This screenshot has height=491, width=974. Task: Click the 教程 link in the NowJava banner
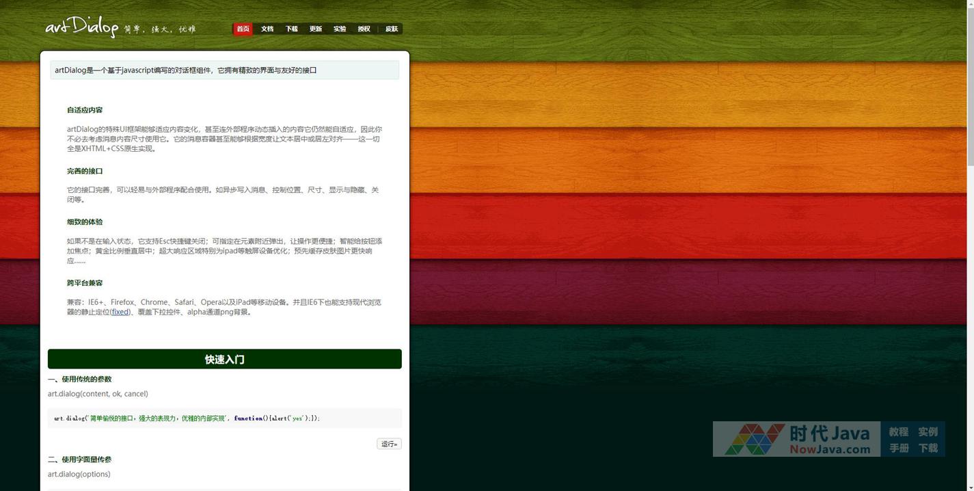pyautogui.click(x=898, y=432)
